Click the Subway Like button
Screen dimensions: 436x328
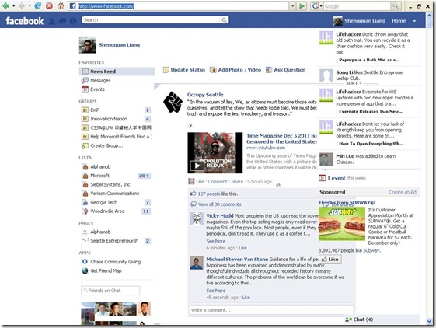pyautogui.click(x=330, y=260)
